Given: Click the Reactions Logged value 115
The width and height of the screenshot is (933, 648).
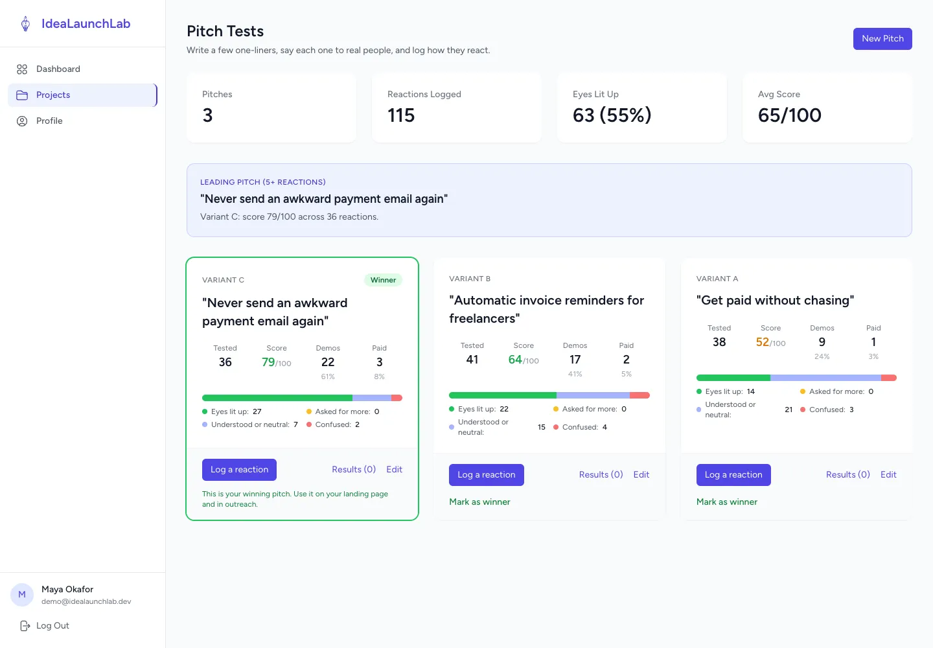Looking at the screenshot, I should click(401, 115).
